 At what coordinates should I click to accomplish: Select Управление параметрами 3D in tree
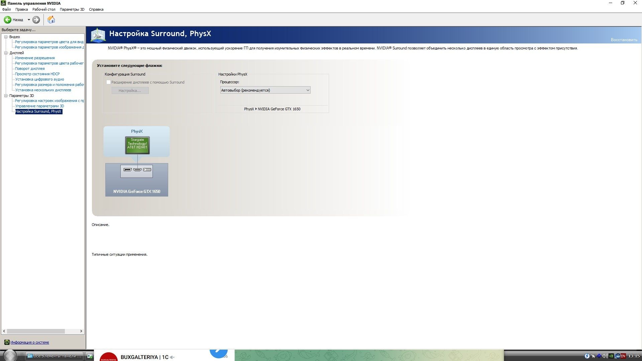[39, 106]
